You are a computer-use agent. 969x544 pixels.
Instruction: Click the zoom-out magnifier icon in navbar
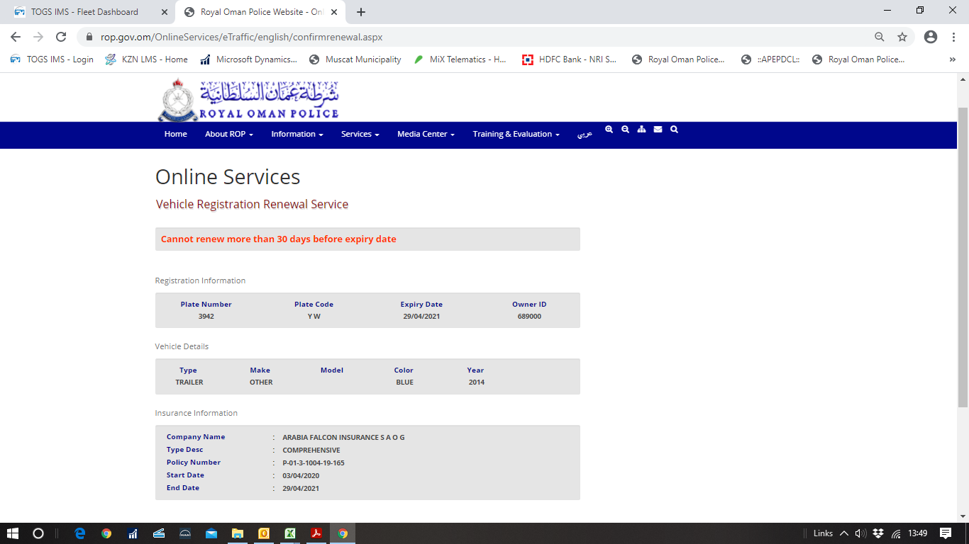625,130
